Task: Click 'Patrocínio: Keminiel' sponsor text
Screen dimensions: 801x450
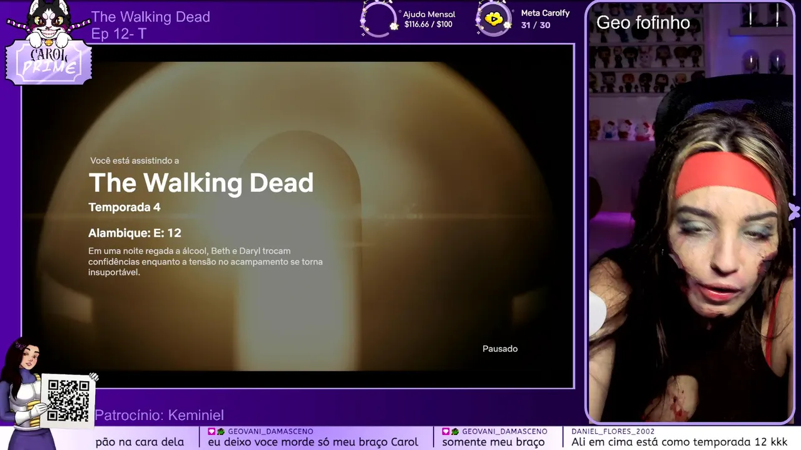Action: tap(159, 416)
